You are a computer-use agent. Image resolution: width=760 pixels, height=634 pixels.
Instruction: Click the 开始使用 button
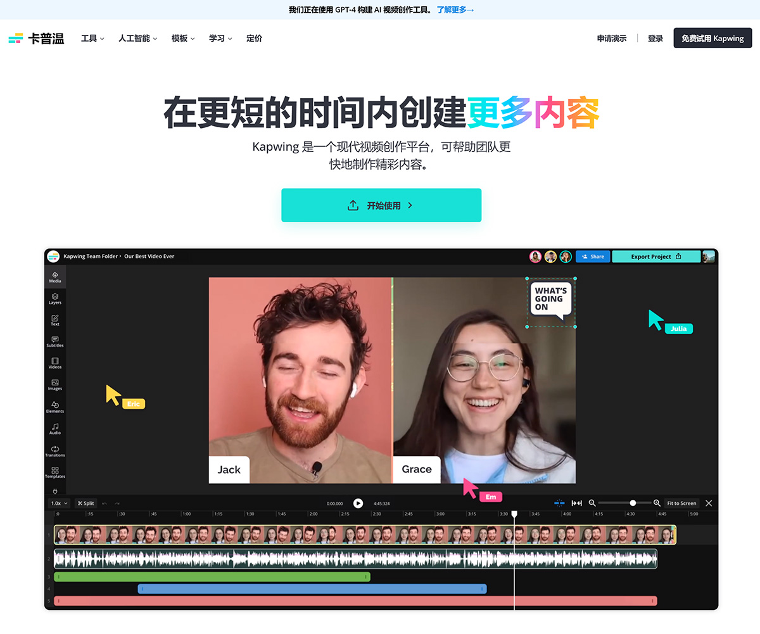(x=381, y=205)
